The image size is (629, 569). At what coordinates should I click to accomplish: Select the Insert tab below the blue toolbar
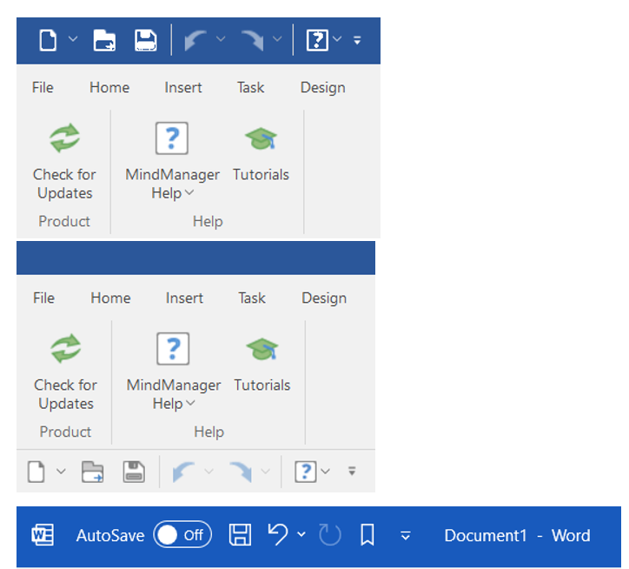(x=183, y=87)
